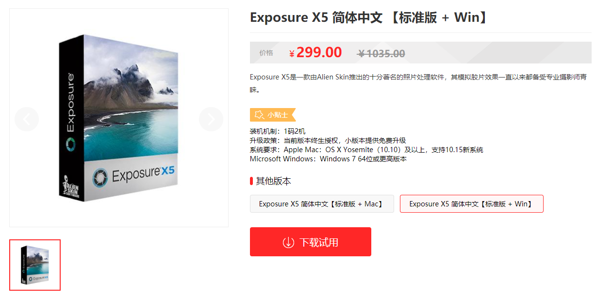Select the product box thumbnail
Viewport: 596px width, 297px height.
(x=35, y=265)
